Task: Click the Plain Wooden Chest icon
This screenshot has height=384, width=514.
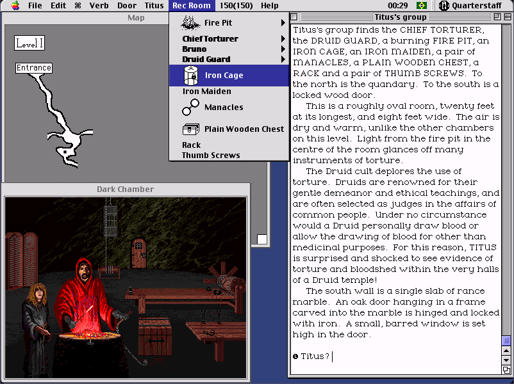Action: [x=191, y=129]
